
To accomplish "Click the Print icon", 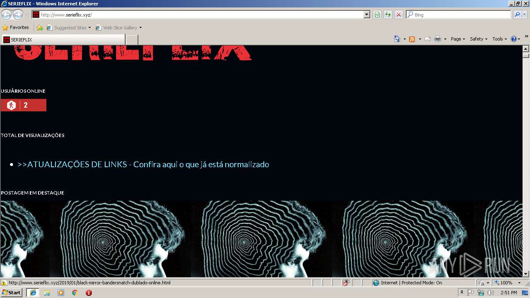I will [x=438, y=39].
